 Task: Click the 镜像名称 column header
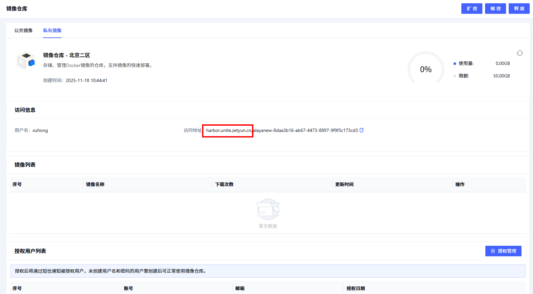[x=95, y=184]
